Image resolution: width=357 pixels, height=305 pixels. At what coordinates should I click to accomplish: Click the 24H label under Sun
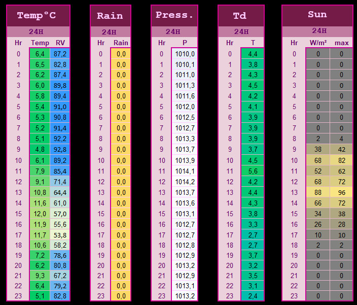click(319, 31)
